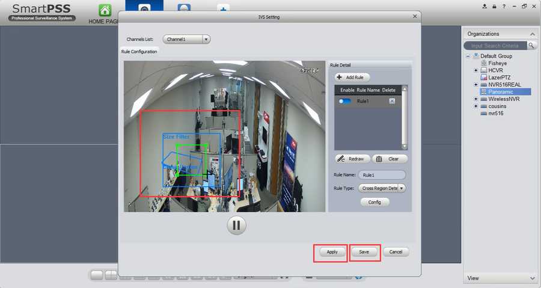Image resolution: width=541 pixels, height=288 pixels.
Task: Switch to the Rule Configuration tab
Action: 139,51
